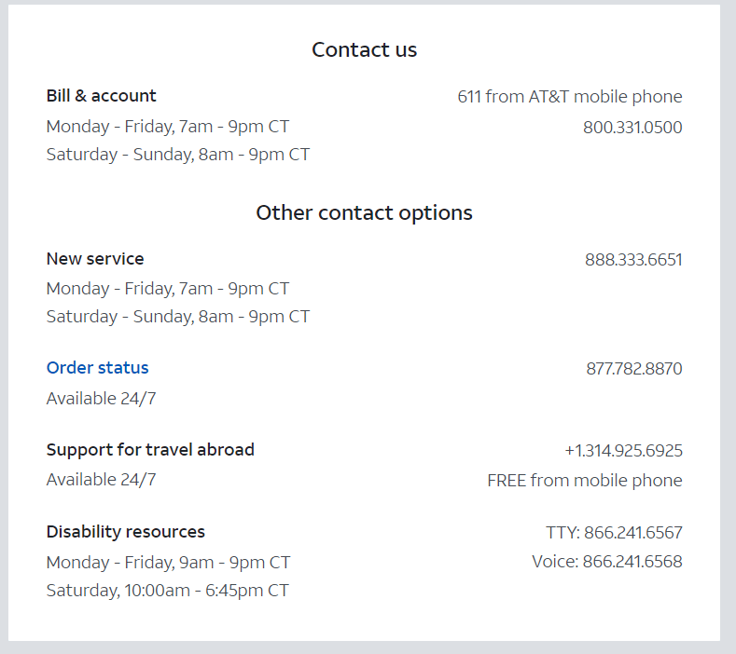
Task: Click the FREE from mobile phone text
Action: [x=584, y=481]
